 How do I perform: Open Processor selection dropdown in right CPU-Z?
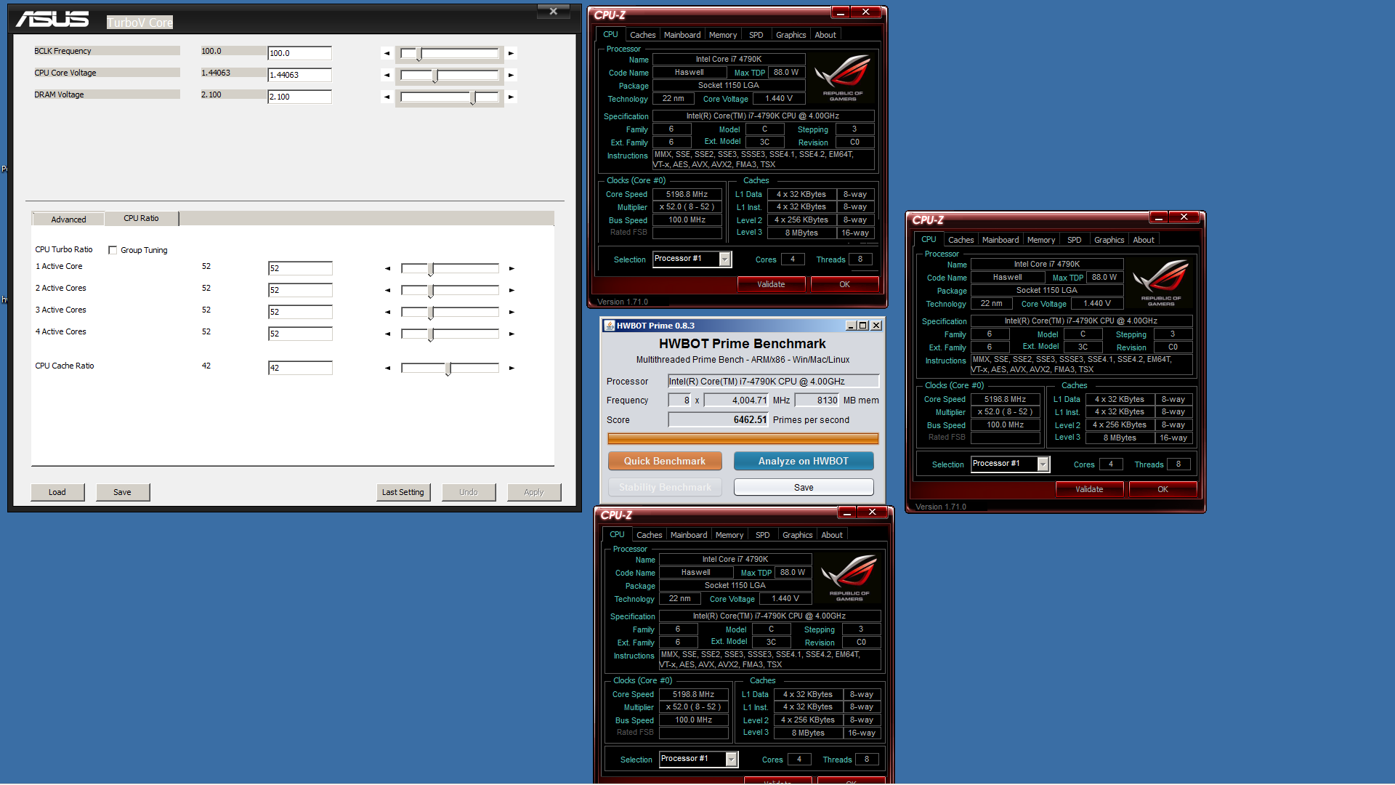click(1043, 464)
